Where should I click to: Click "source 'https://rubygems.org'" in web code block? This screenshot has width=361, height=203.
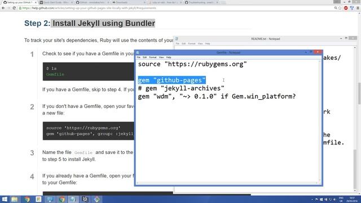tap(83, 128)
